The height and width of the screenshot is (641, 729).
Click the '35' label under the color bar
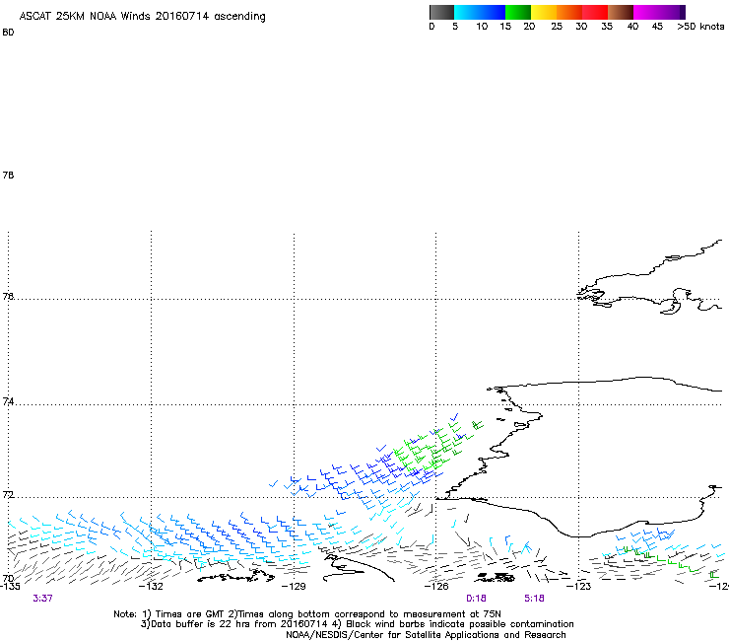[607, 27]
